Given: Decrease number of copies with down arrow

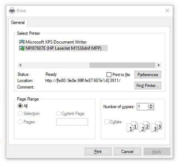Looking at the screenshot, I should [x=151, y=108].
